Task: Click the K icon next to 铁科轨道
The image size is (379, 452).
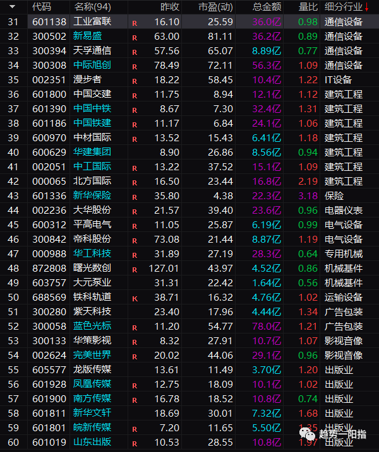Action: [x=135, y=299]
